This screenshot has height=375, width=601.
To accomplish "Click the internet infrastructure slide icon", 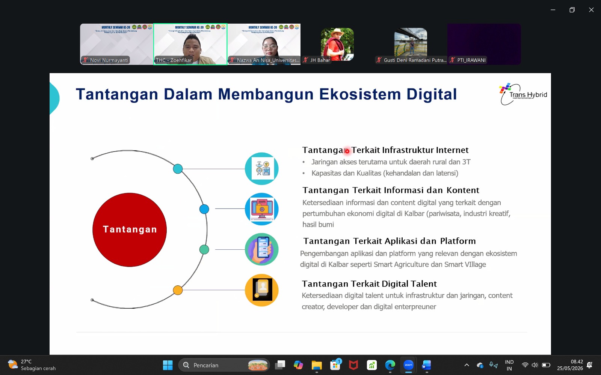I will coord(262,169).
